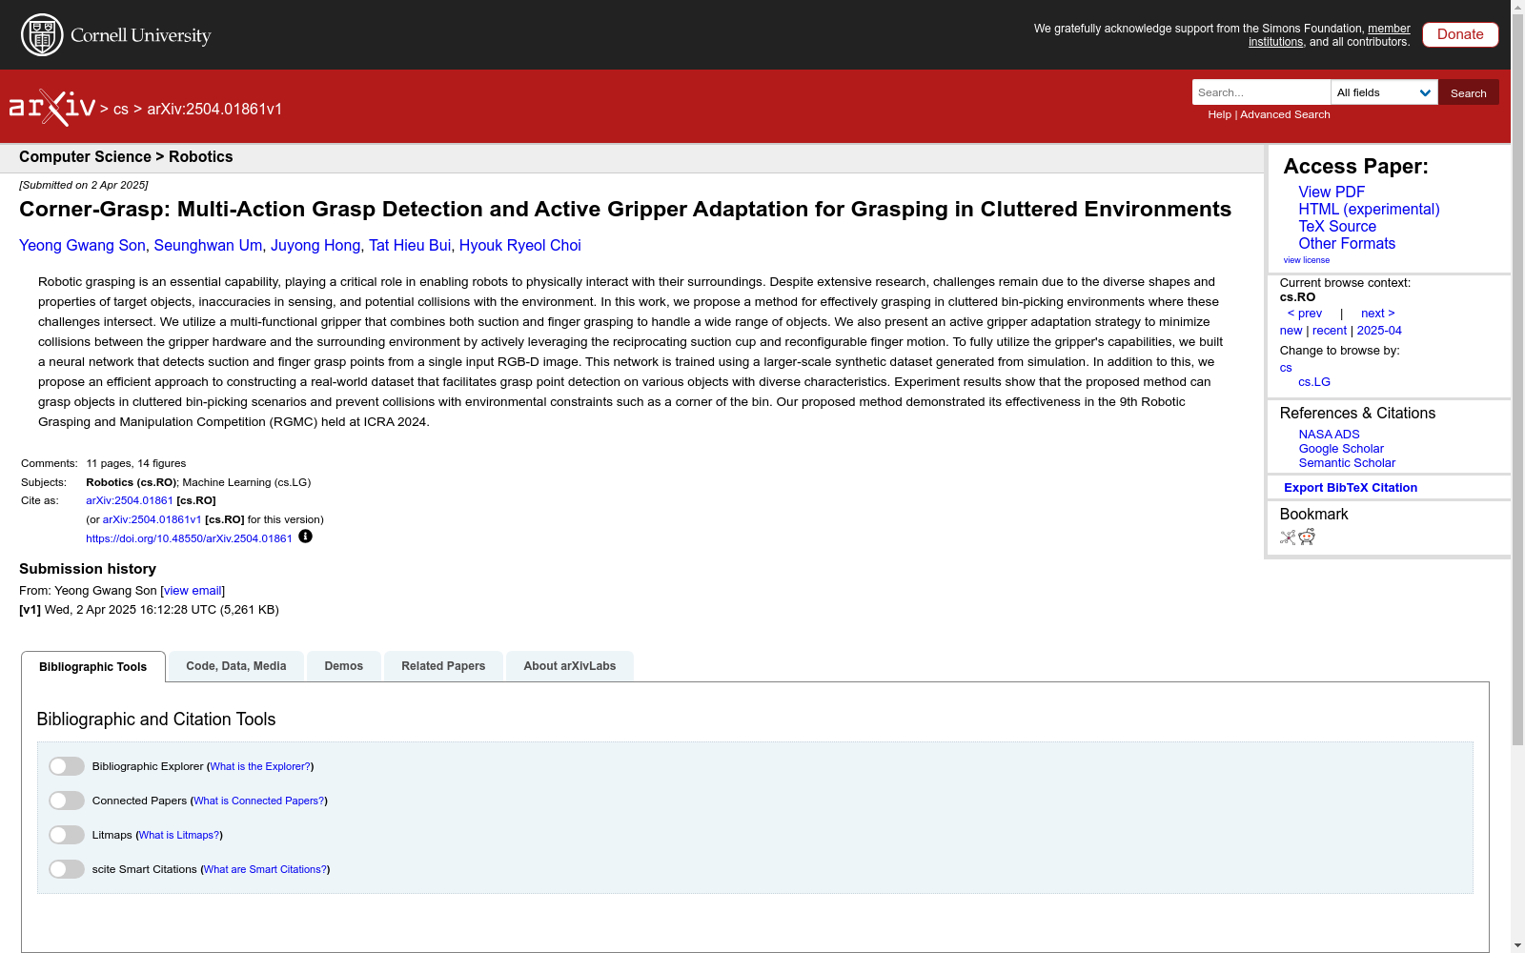Click the 11 pages, 14 figures comment
The height and width of the screenshot is (953, 1525).
(136, 463)
